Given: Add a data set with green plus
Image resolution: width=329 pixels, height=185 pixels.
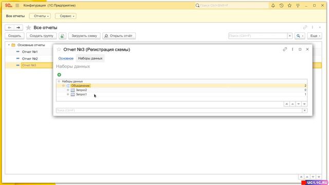Looking at the screenshot, I should (59, 75).
